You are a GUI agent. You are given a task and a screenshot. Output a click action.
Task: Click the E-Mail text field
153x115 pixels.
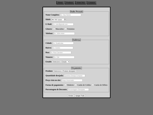(63, 24)
